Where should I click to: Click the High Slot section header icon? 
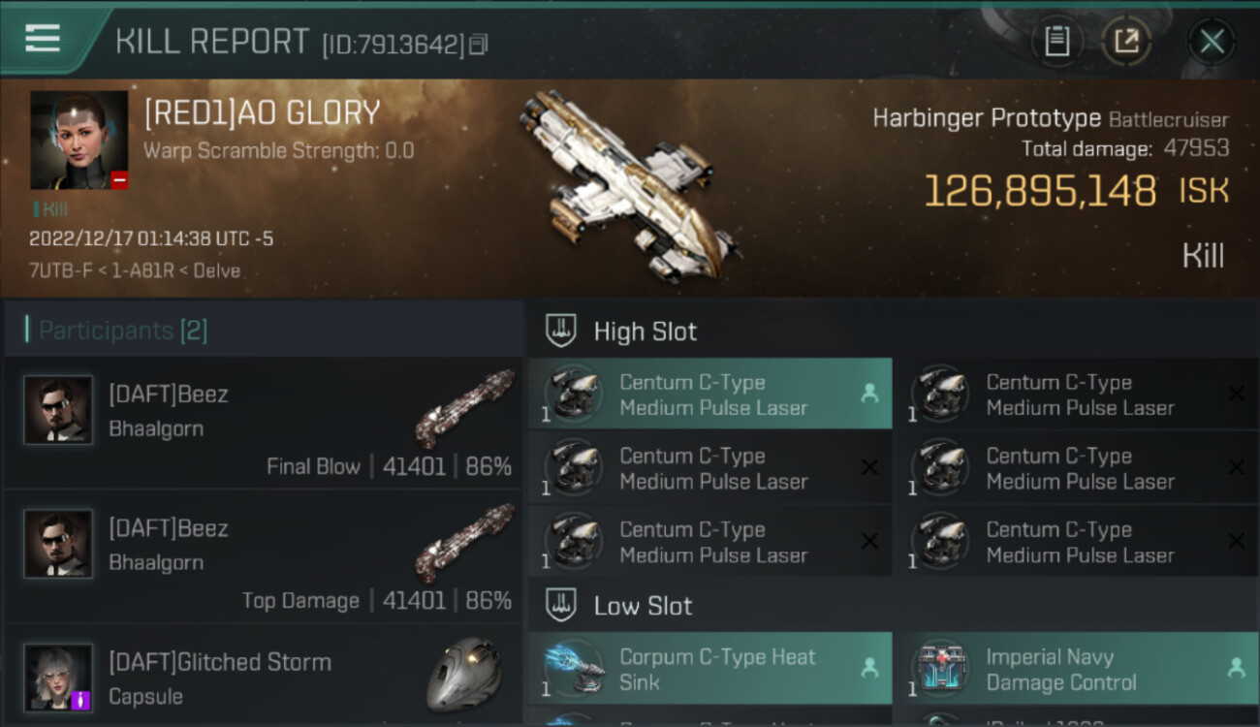(x=561, y=331)
